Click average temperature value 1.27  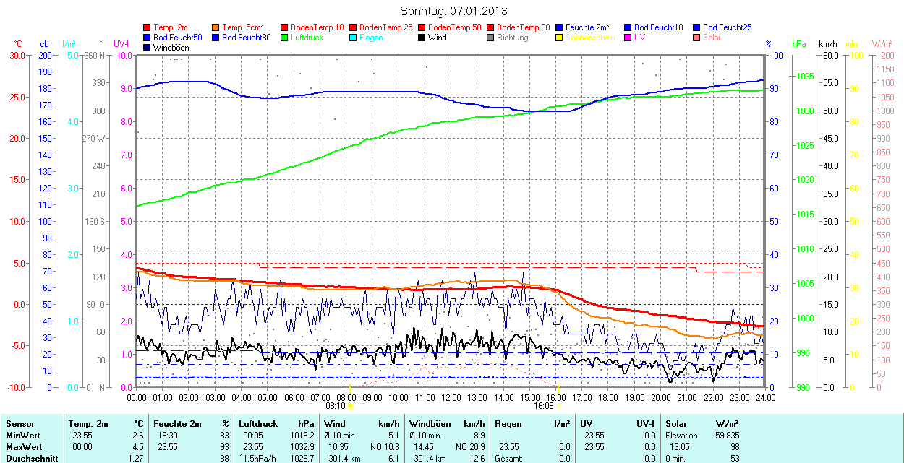tap(135, 459)
